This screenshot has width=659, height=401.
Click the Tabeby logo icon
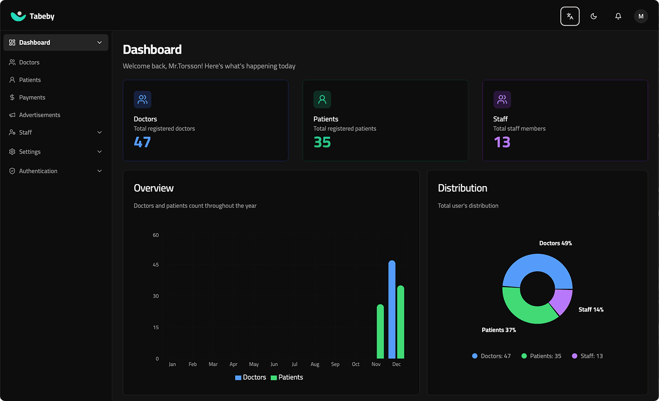pyautogui.click(x=18, y=16)
